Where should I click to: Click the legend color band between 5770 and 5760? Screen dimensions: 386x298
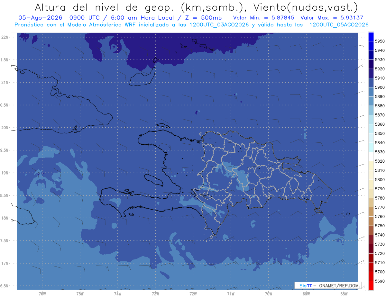point(371,212)
